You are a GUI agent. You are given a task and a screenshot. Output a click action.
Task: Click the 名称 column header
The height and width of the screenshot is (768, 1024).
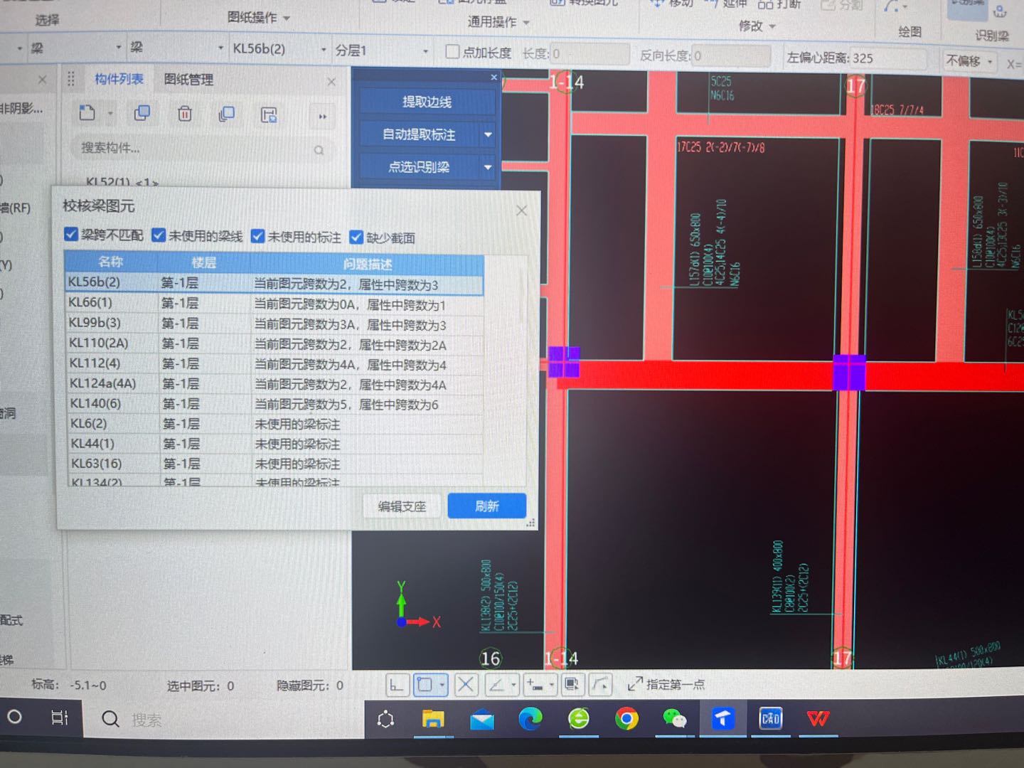click(x=110, y=262)
